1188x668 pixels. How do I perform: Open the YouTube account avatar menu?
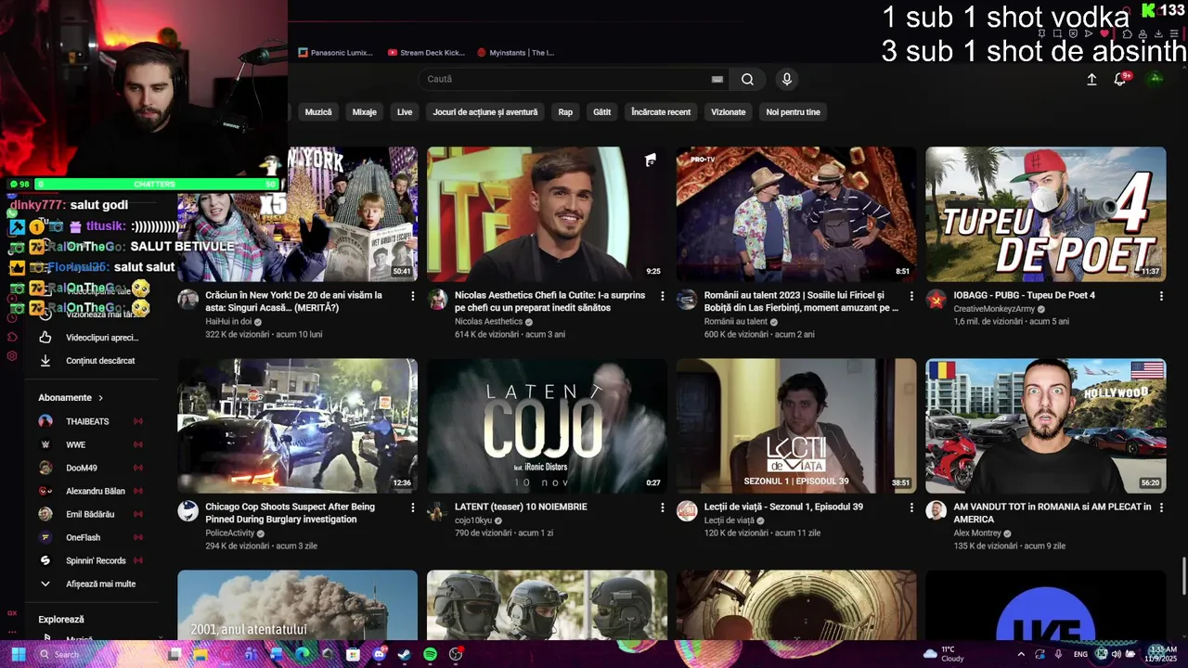click(1156, 79)
